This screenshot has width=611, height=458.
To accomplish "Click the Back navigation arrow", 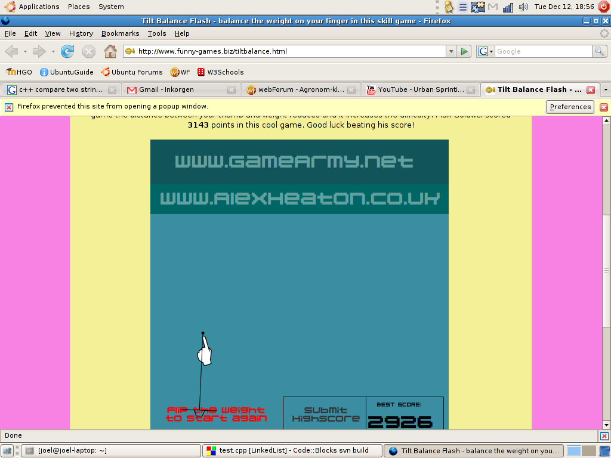I will coord(12,51).
